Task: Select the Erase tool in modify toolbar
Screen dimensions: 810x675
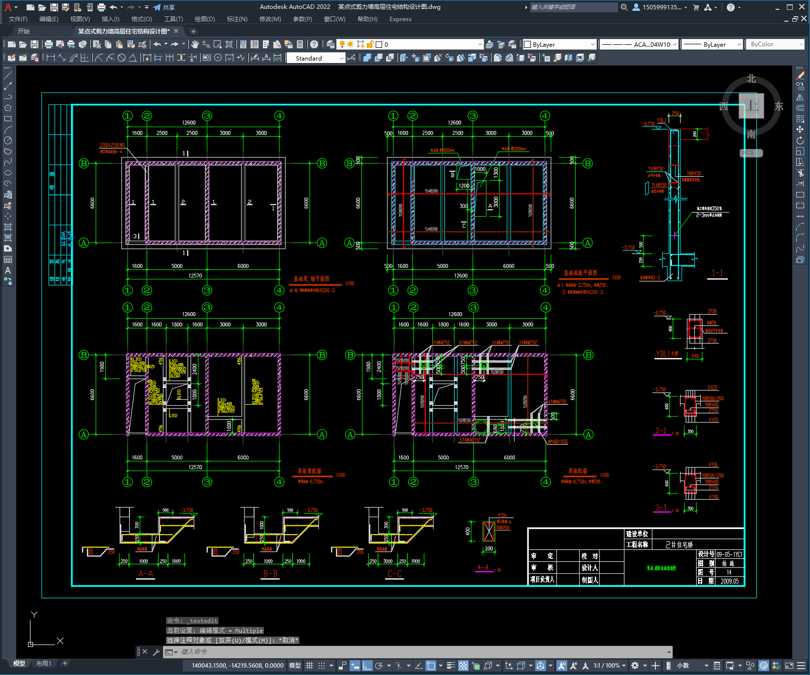Action: [x=800, y=75]
